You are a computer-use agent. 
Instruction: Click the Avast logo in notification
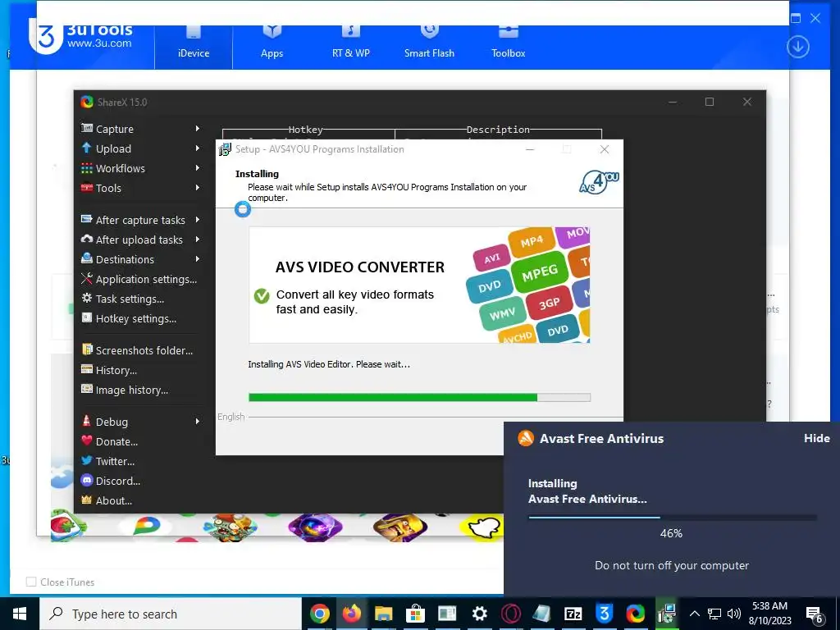[526, 438]
